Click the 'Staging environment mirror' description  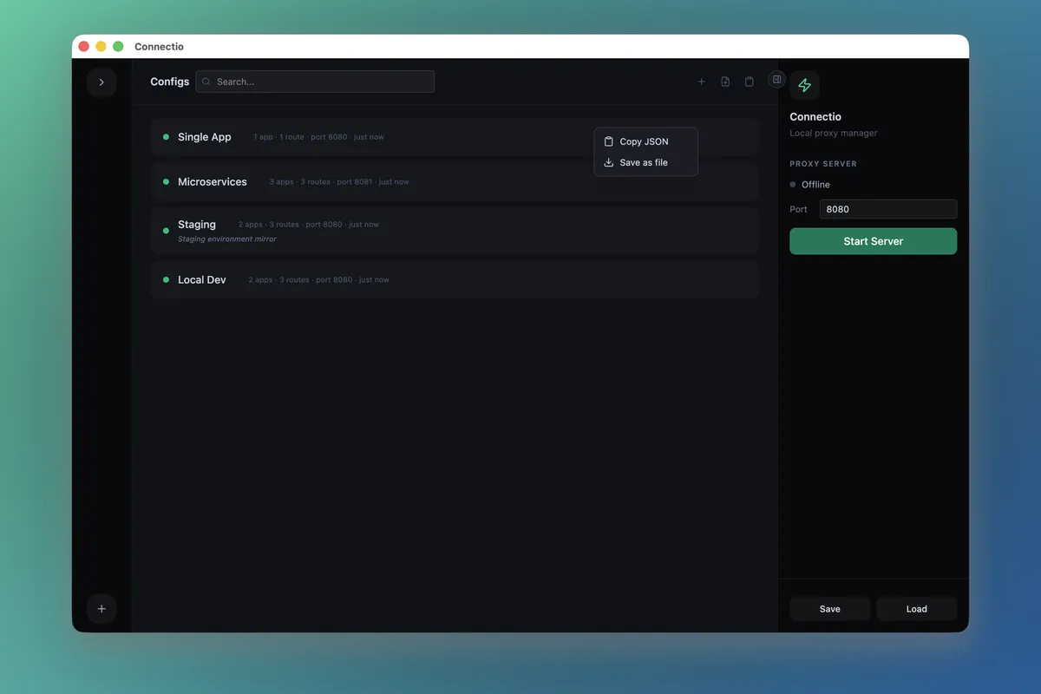[x=227, y=239]
